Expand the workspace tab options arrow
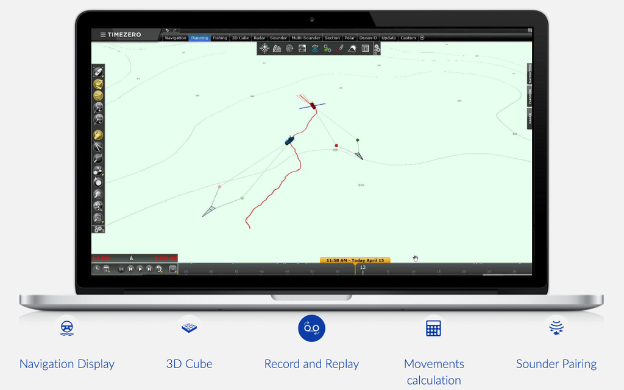 [422, 38]
